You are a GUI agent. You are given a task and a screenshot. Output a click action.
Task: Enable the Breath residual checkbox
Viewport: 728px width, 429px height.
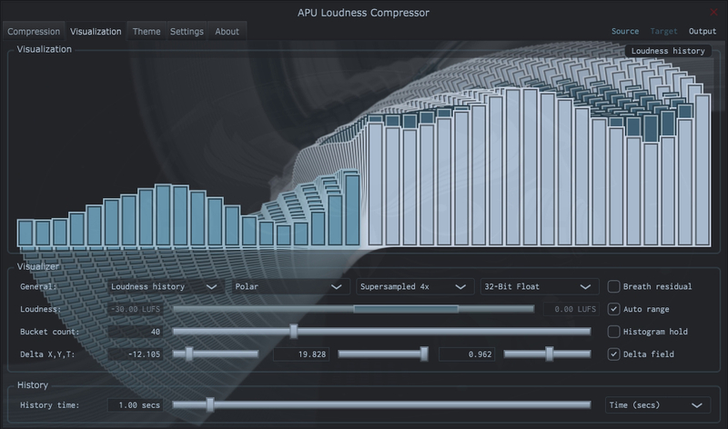point(613,286)
